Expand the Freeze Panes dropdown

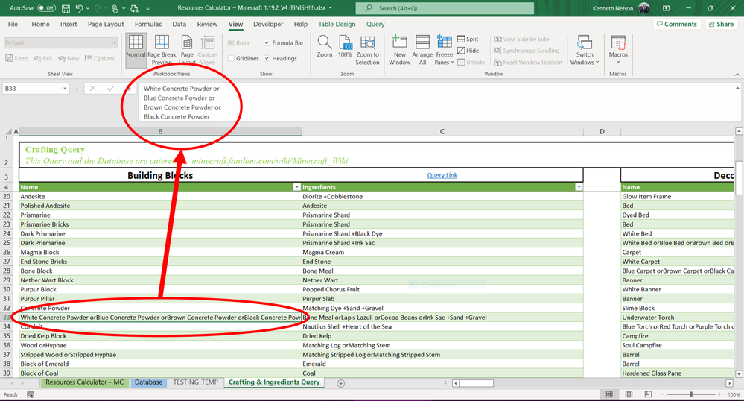444,54
